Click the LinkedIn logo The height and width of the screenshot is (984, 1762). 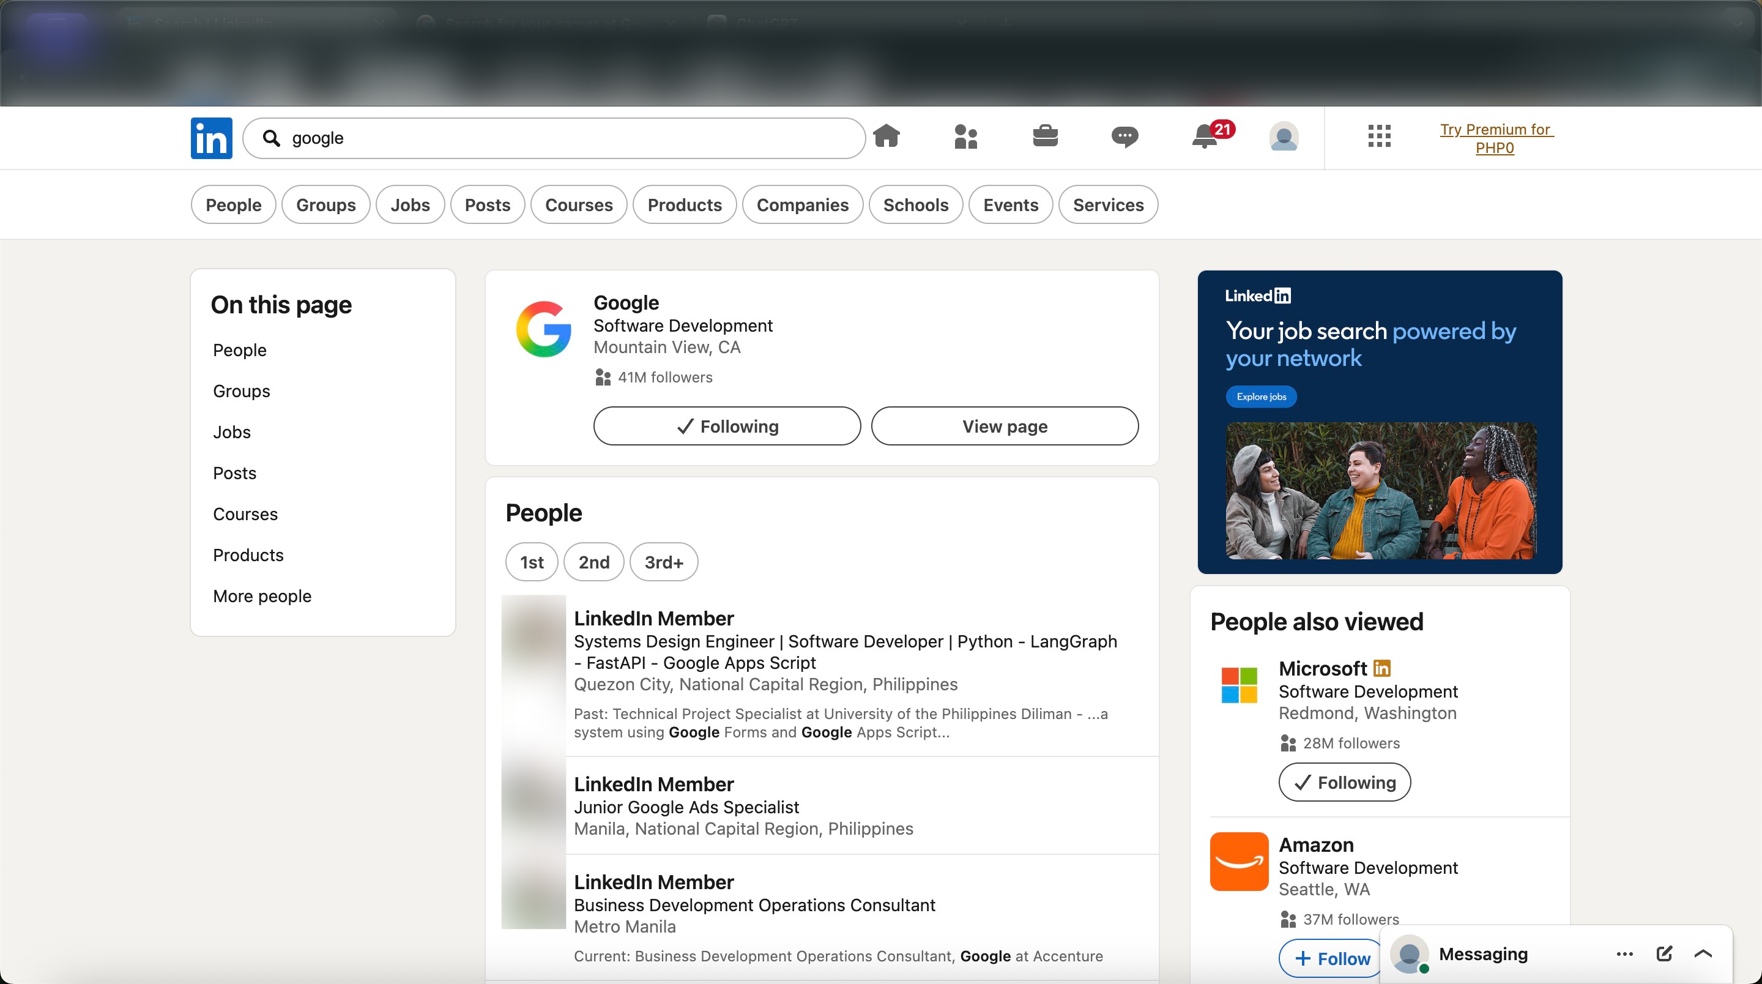coord(211,138)
